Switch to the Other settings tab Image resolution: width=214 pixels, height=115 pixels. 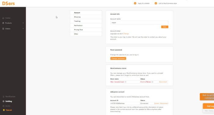86,34
